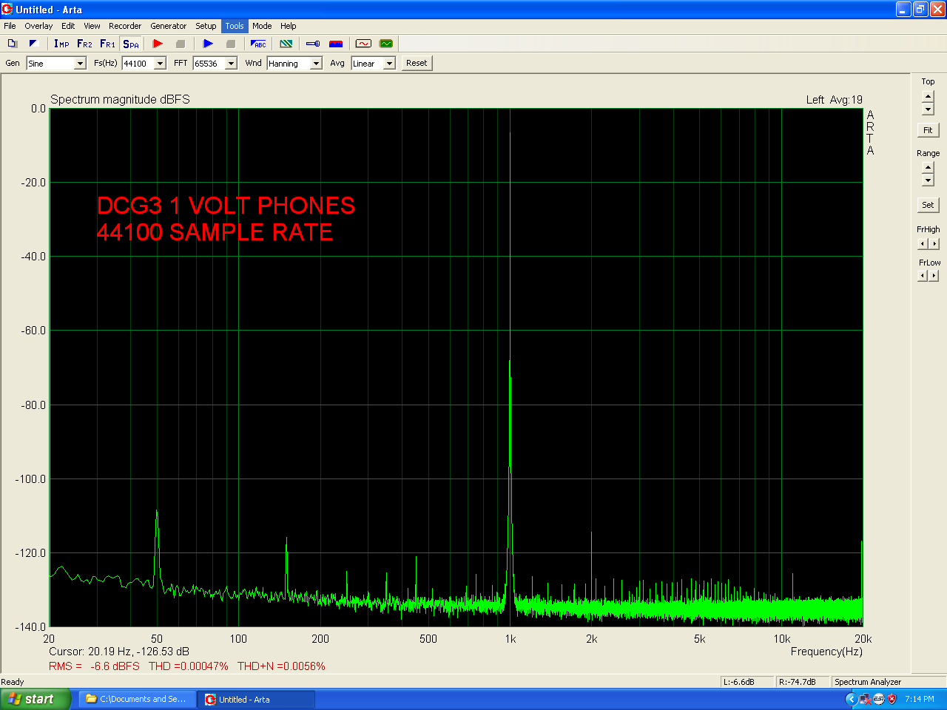Open the View menu
Viewport: 947px width, 710px height.
(92, 26)
